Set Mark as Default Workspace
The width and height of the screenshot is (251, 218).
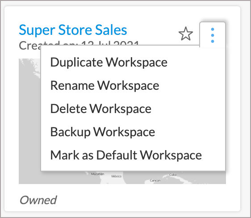126,155
